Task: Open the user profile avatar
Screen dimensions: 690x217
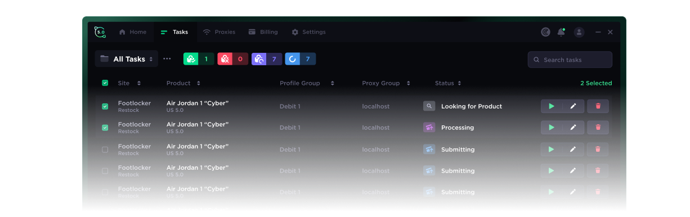Action: pyautogui.click(x=579, y=32)
